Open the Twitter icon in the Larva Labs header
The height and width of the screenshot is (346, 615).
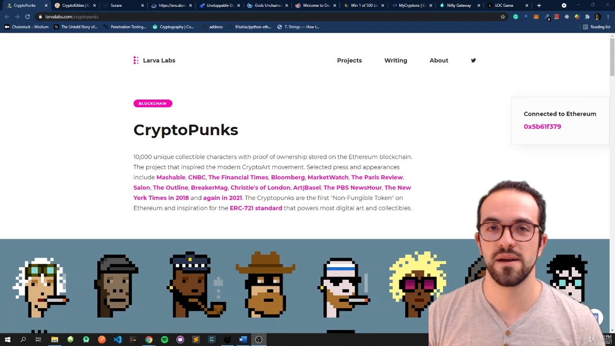473,61
